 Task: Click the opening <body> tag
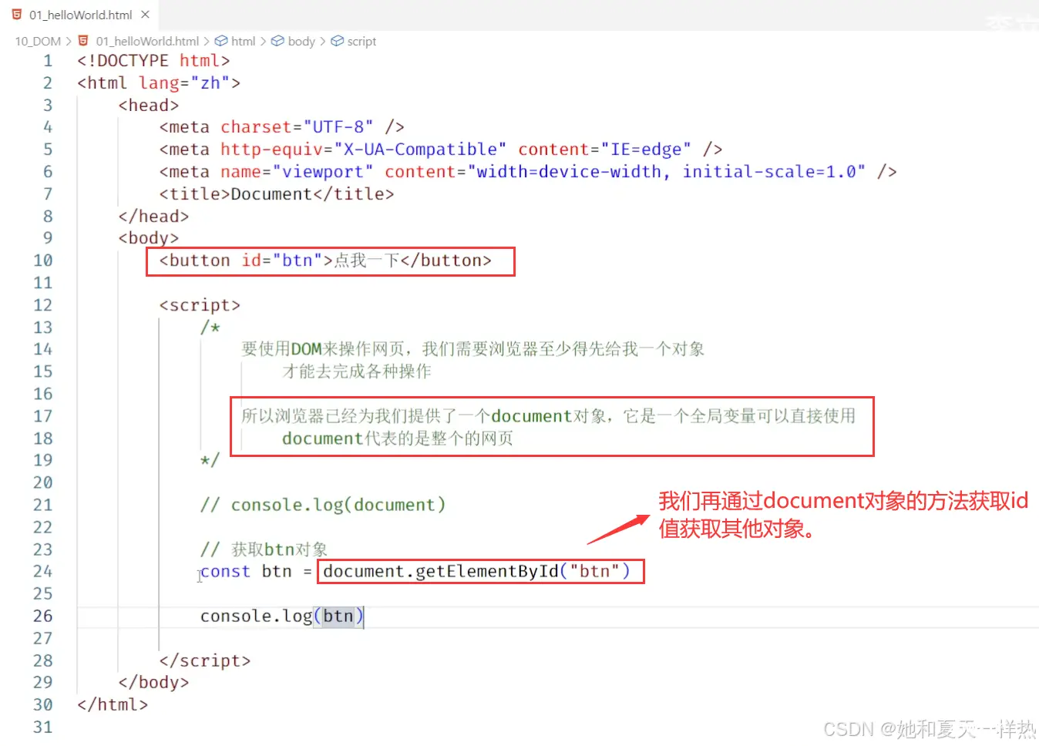(149, 238)
